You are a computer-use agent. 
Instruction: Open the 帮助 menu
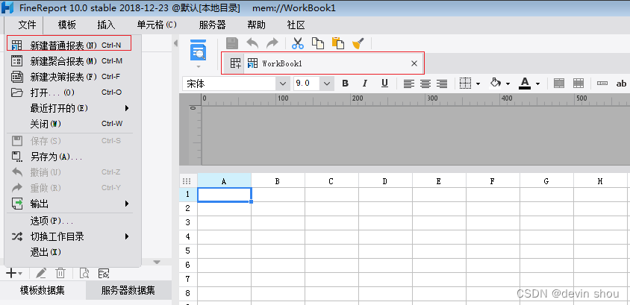[256, 25]
